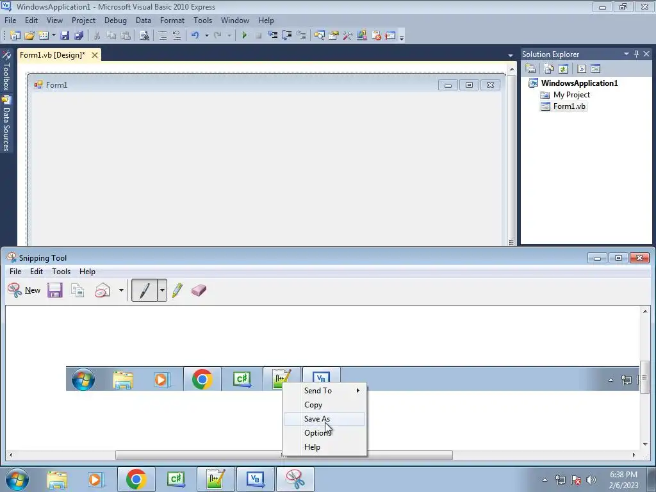Close the Form1.vb [Design] tab
656x492 pixels.
[x=95, y=55]
